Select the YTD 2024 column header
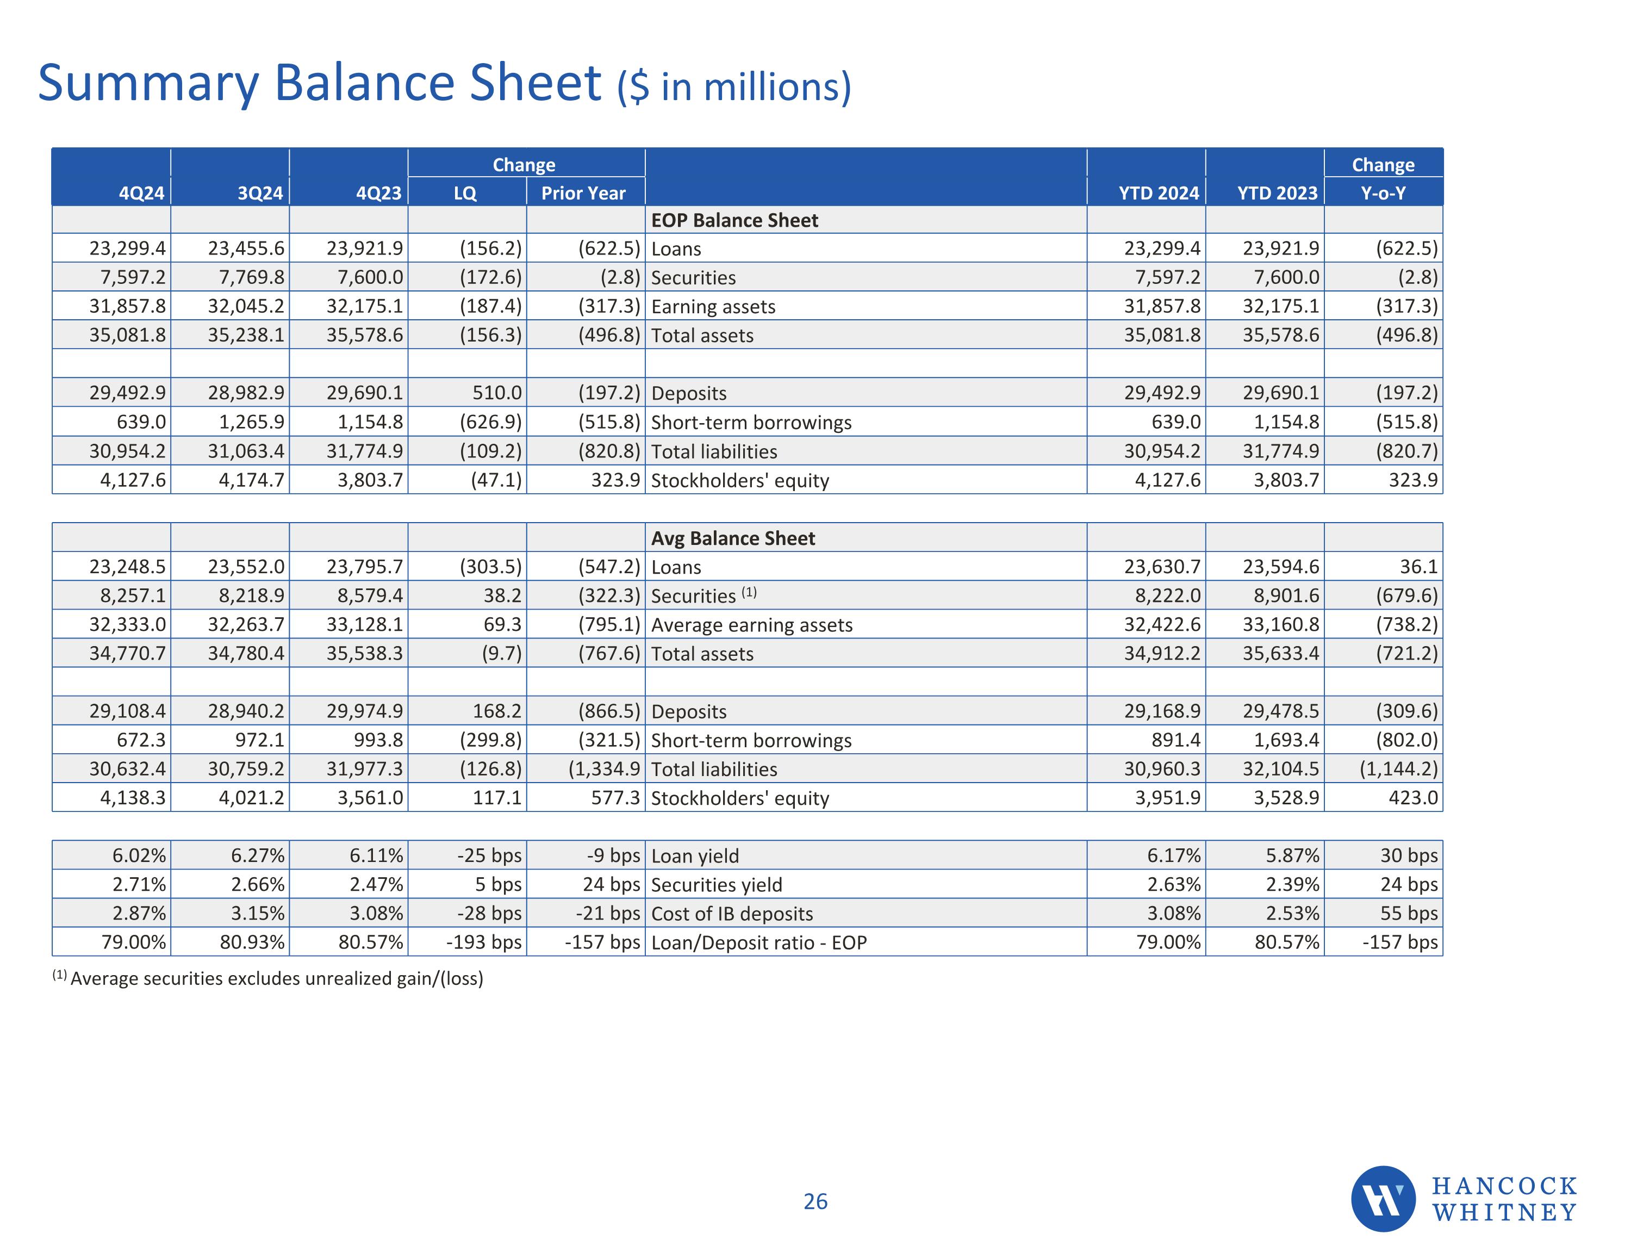 (x=1158, y=193)
